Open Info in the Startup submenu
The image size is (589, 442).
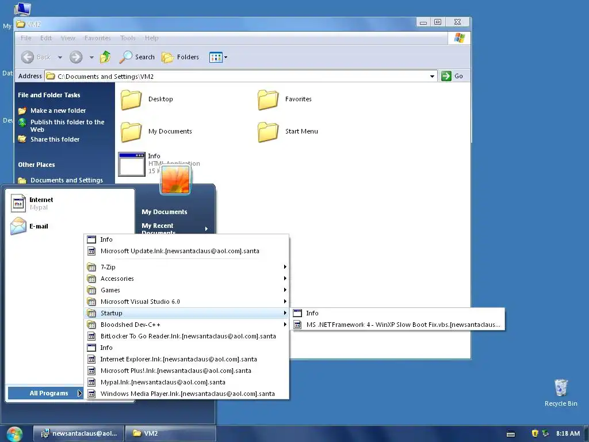(x=398, y=313)
